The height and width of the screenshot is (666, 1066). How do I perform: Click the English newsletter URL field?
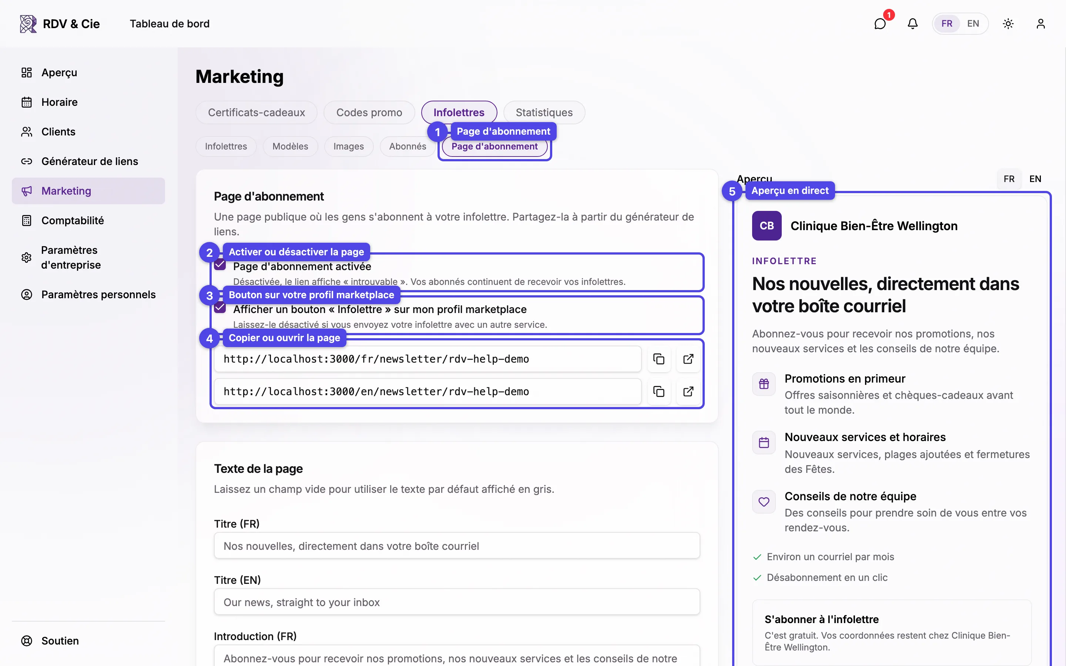pyautogui.click(x=427, y=391)
